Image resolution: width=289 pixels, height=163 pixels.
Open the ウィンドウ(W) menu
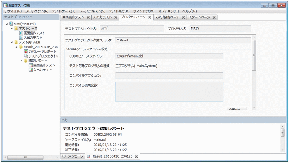click(x=144, y=11)
